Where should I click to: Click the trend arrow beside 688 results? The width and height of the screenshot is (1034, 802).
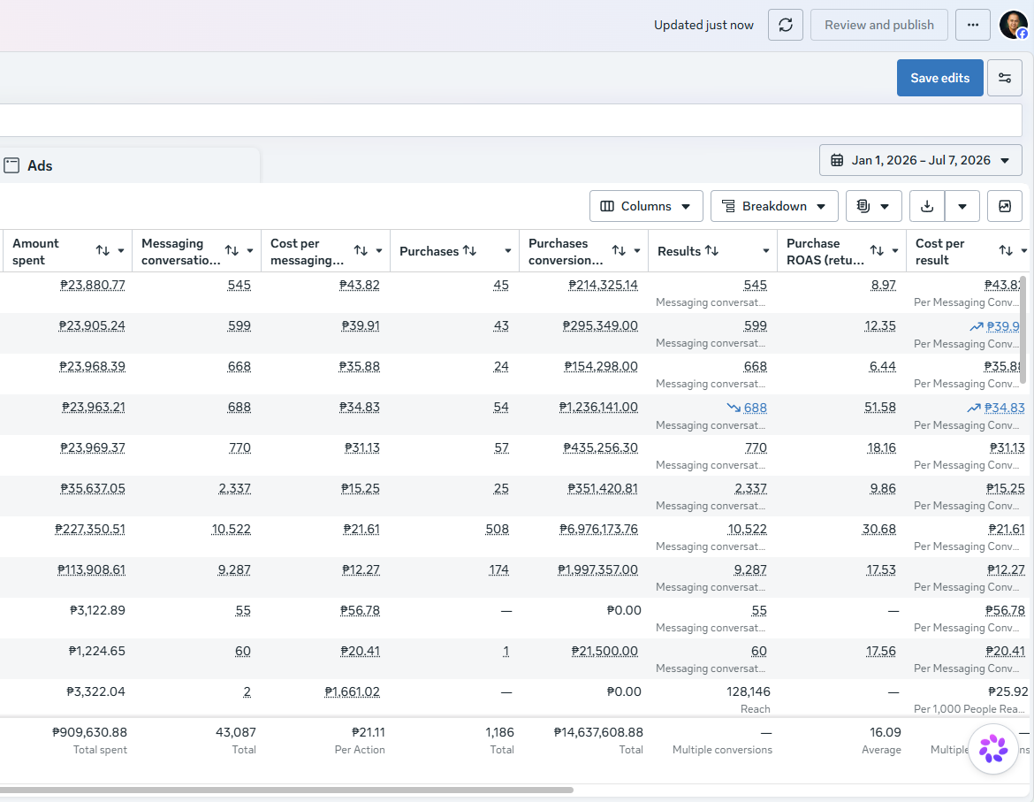click(734, 408)
